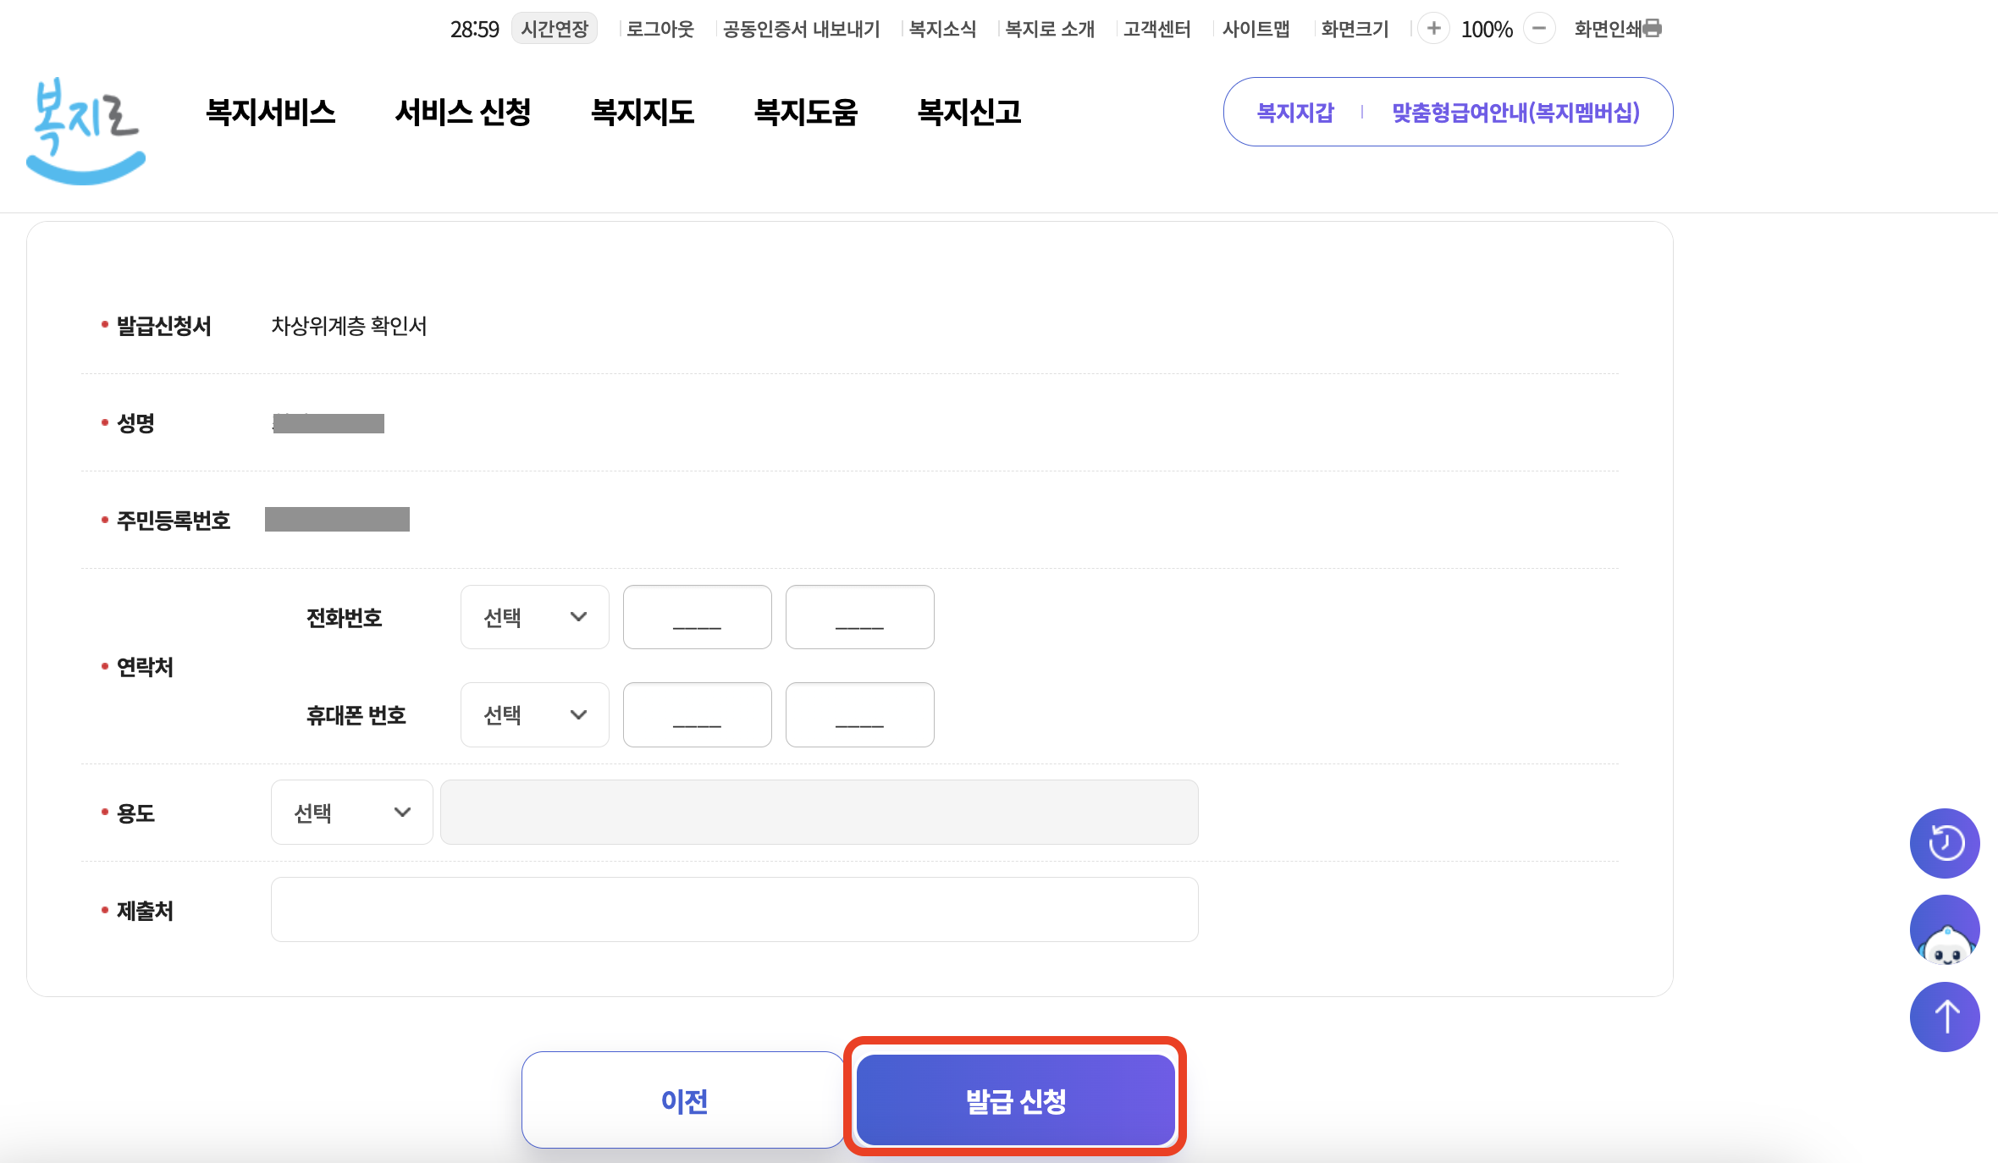Click the zoom-out minus icon

point(1540,28)
